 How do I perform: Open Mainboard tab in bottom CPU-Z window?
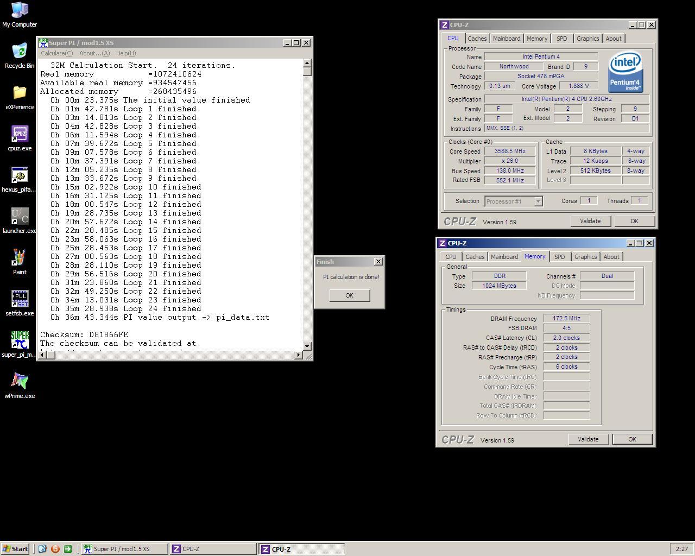coord(504,257)
